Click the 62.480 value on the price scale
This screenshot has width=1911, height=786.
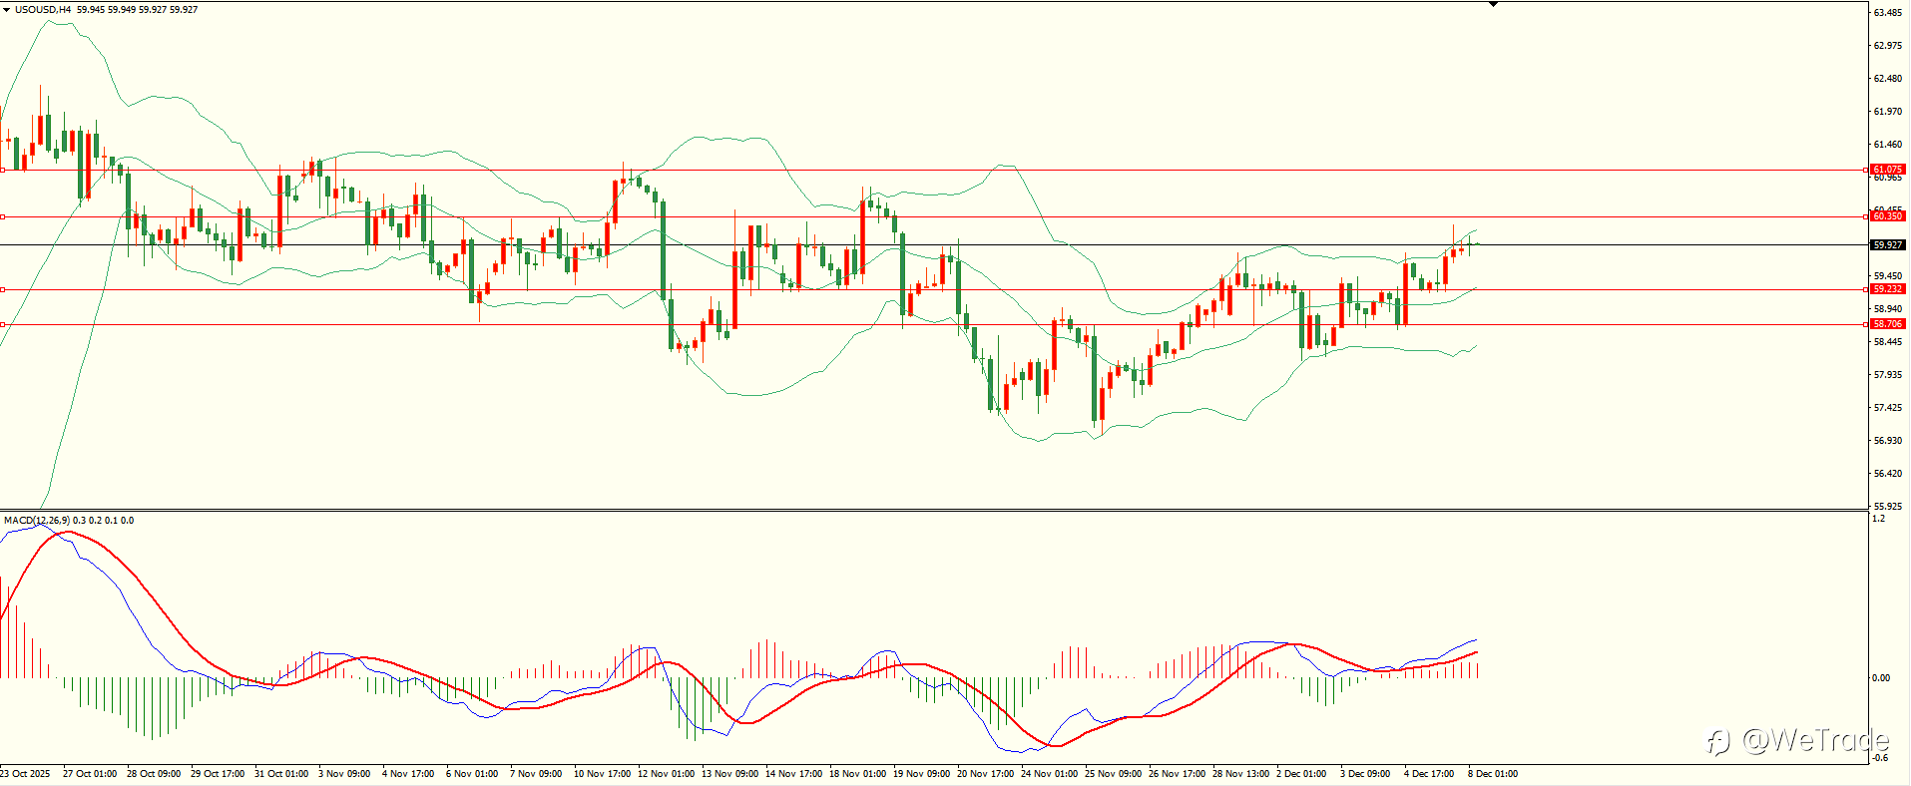(1888, 79)
